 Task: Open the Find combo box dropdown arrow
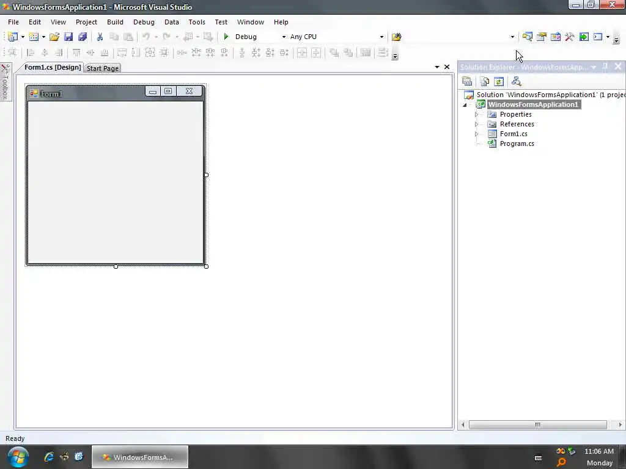click(512, 37)
